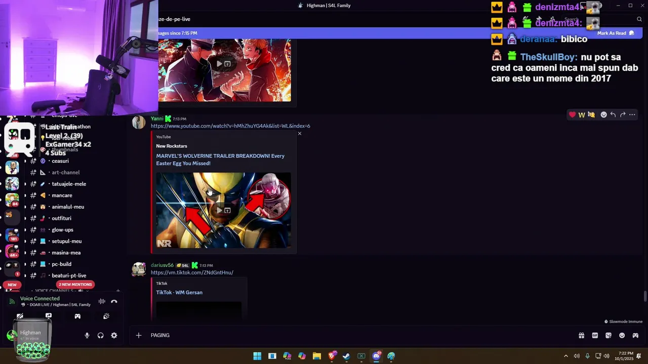Screen dimensions: 648x364
Task: Toggle noise suppression waveform icon
Action: [x=102, y=301]
